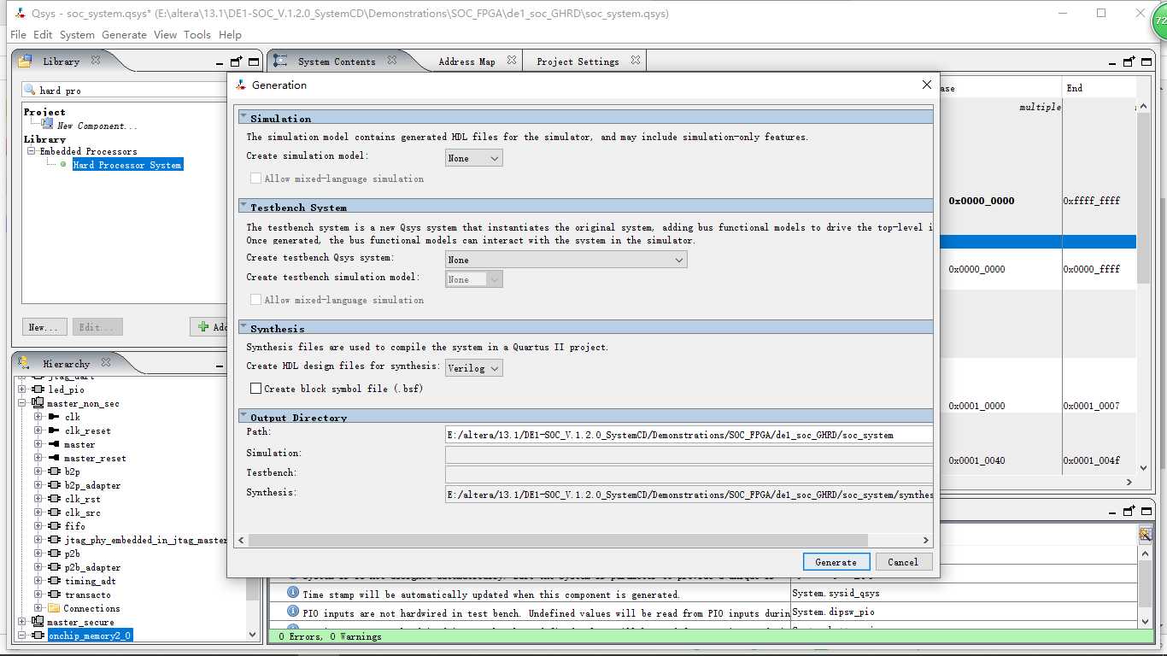Select Hard Processor System in Library
This screenshot has width=1167, height=656.
coord(127,165)
